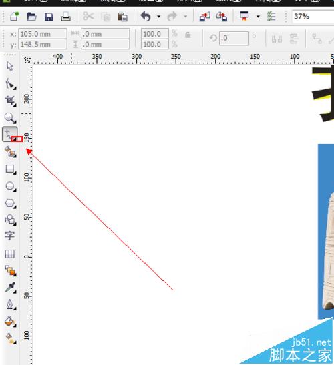Select the Polygon tool
The image size is (334, 365).
(x=10, y=203)
